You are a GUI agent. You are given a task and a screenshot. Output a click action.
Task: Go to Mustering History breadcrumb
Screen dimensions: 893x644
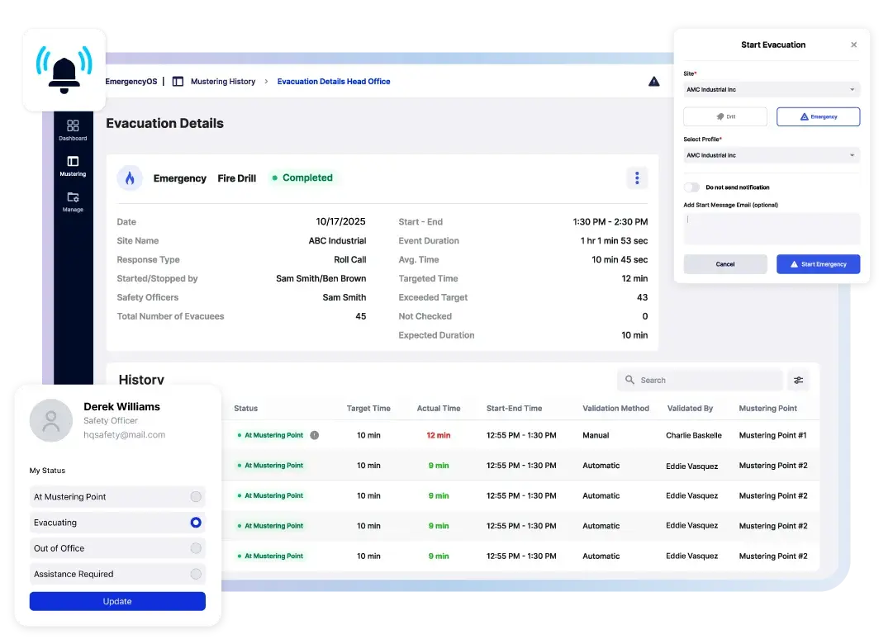(x=223, y=82)
